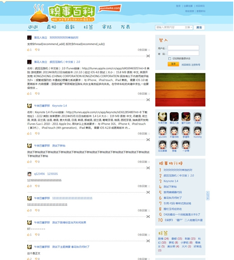The width and height of the screenshot is (234, 260).
Task: Open author avatar beside the Keynote 1.4 post
Action: pyautogui.click(x=29, y=106)
